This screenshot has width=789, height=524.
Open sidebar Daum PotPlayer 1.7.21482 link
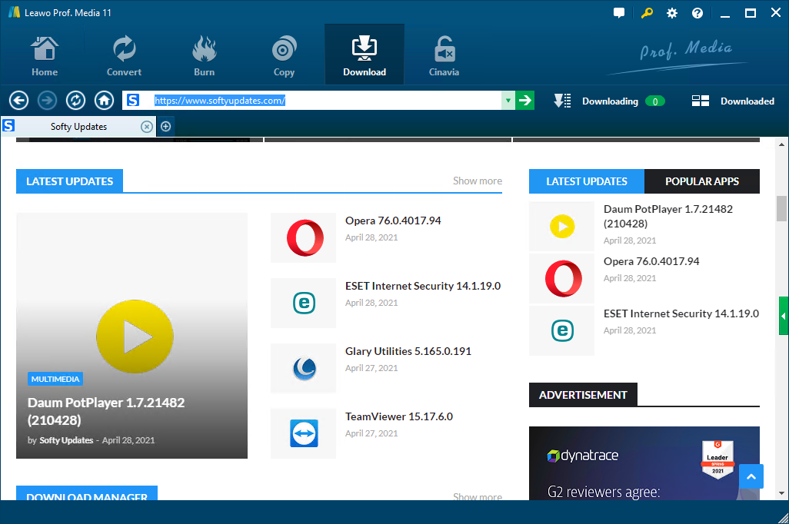click(668, 216)
